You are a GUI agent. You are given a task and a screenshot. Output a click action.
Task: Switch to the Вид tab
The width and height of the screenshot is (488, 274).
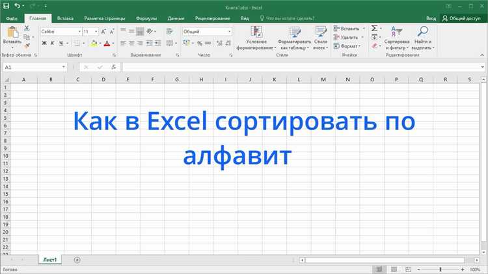[245, 18]
